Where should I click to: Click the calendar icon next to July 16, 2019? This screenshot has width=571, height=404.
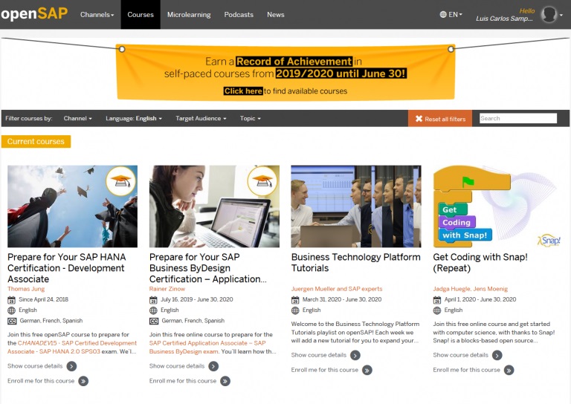click(153, 300)
